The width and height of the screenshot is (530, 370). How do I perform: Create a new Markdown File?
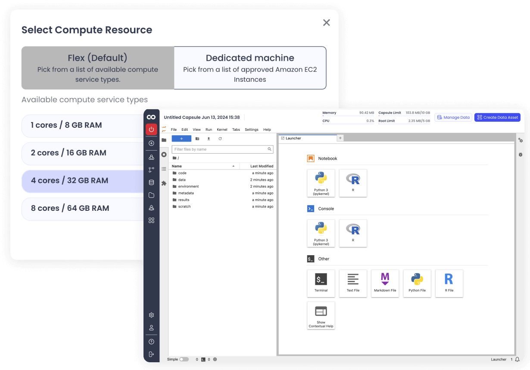pos(385,283)
